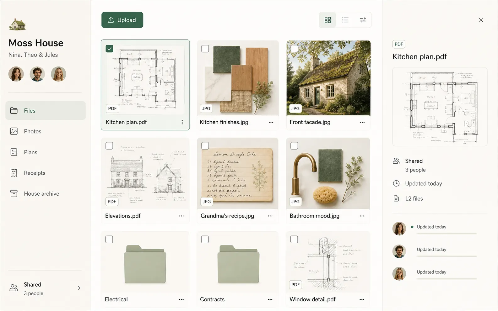This screenshot has height=311, width=498.
Task: Open more options for Contracts folder
Action: (270, 300)
